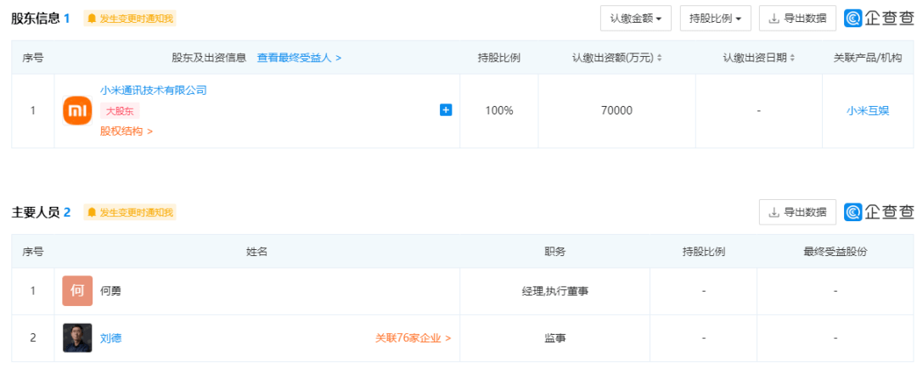Viewport: 917px width, 378px height.
Task: Export key personnel data with 导出数据
Action: coord(797,212)
